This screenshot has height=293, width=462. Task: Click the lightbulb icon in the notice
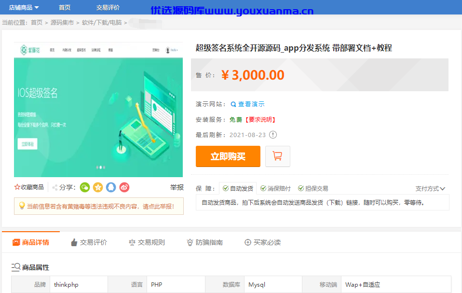(x=22, y=206)
